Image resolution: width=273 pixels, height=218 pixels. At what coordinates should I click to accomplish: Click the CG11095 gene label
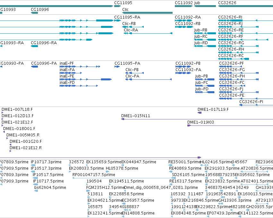(123, 3)
